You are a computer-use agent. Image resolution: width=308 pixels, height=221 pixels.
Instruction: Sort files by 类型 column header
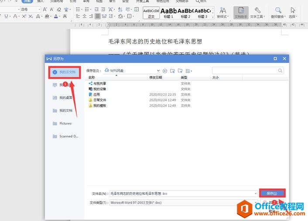click(195, 78)
